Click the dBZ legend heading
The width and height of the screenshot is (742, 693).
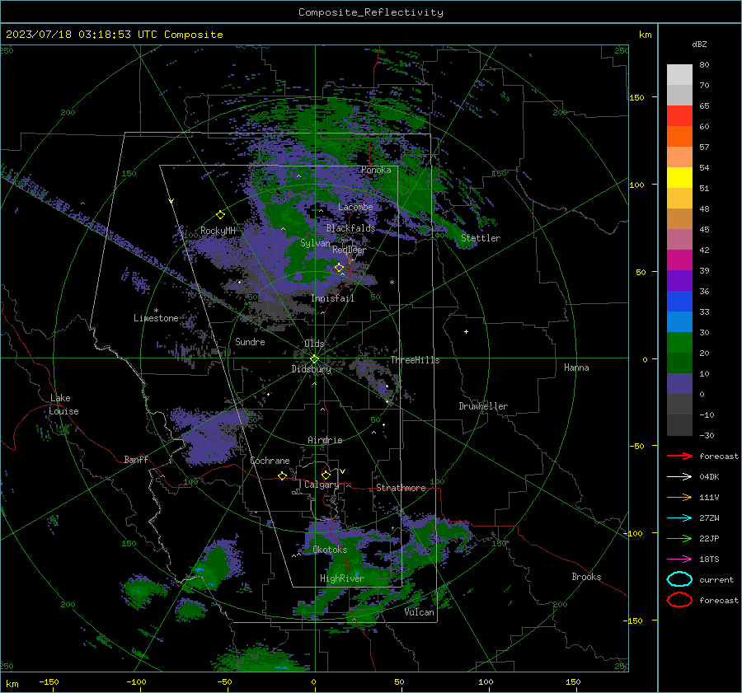point(699,44)
